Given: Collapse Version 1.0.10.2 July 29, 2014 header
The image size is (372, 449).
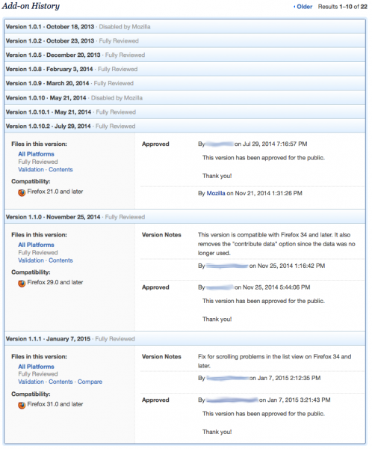Looking at the screenshot, I should click(185, 126).
